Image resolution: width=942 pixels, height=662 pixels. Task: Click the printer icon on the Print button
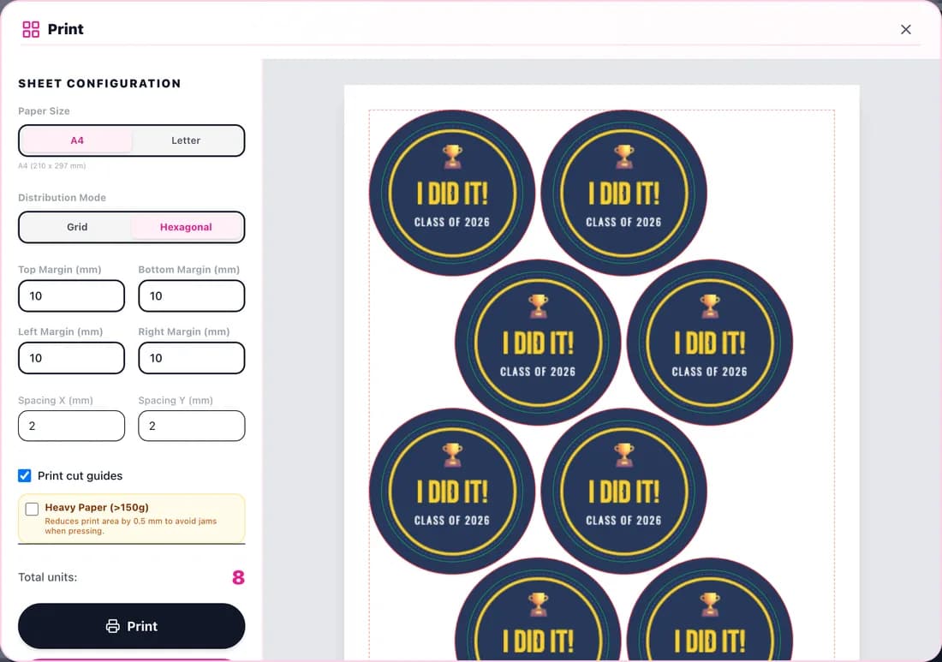pyautogui.click(x=112, y=626)
